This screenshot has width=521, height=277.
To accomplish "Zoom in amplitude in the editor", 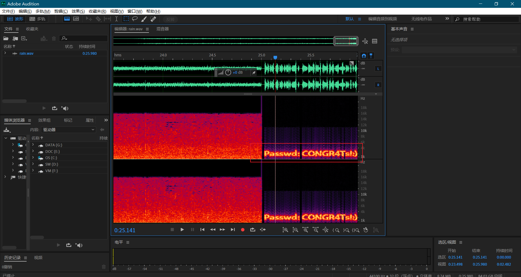I will [285, 230].
